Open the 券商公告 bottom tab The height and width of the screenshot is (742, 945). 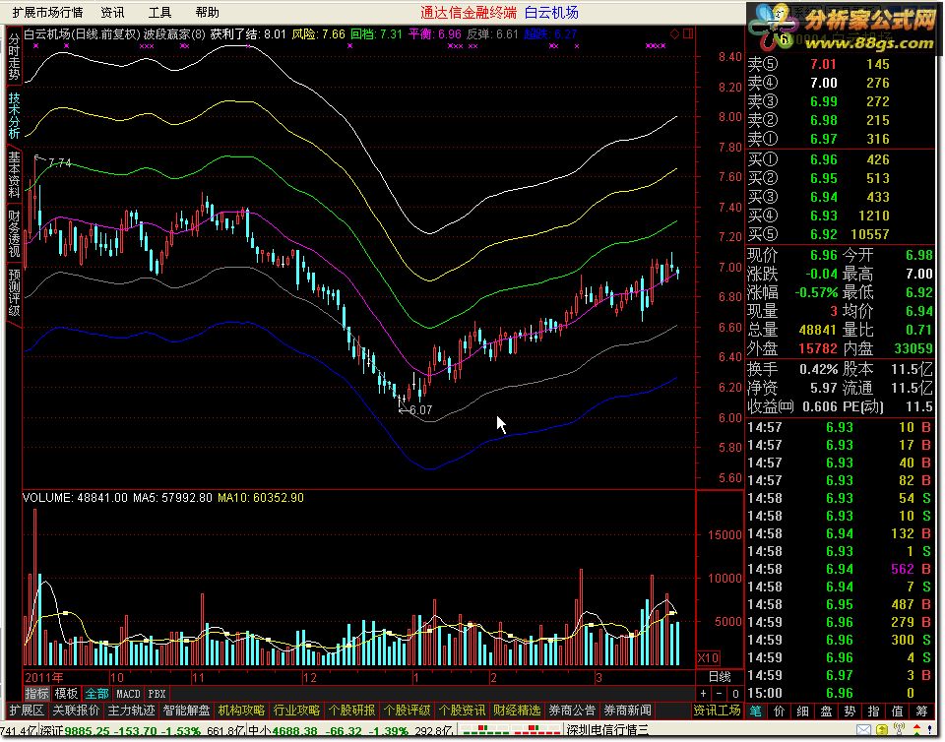click(x=572, y=711)
